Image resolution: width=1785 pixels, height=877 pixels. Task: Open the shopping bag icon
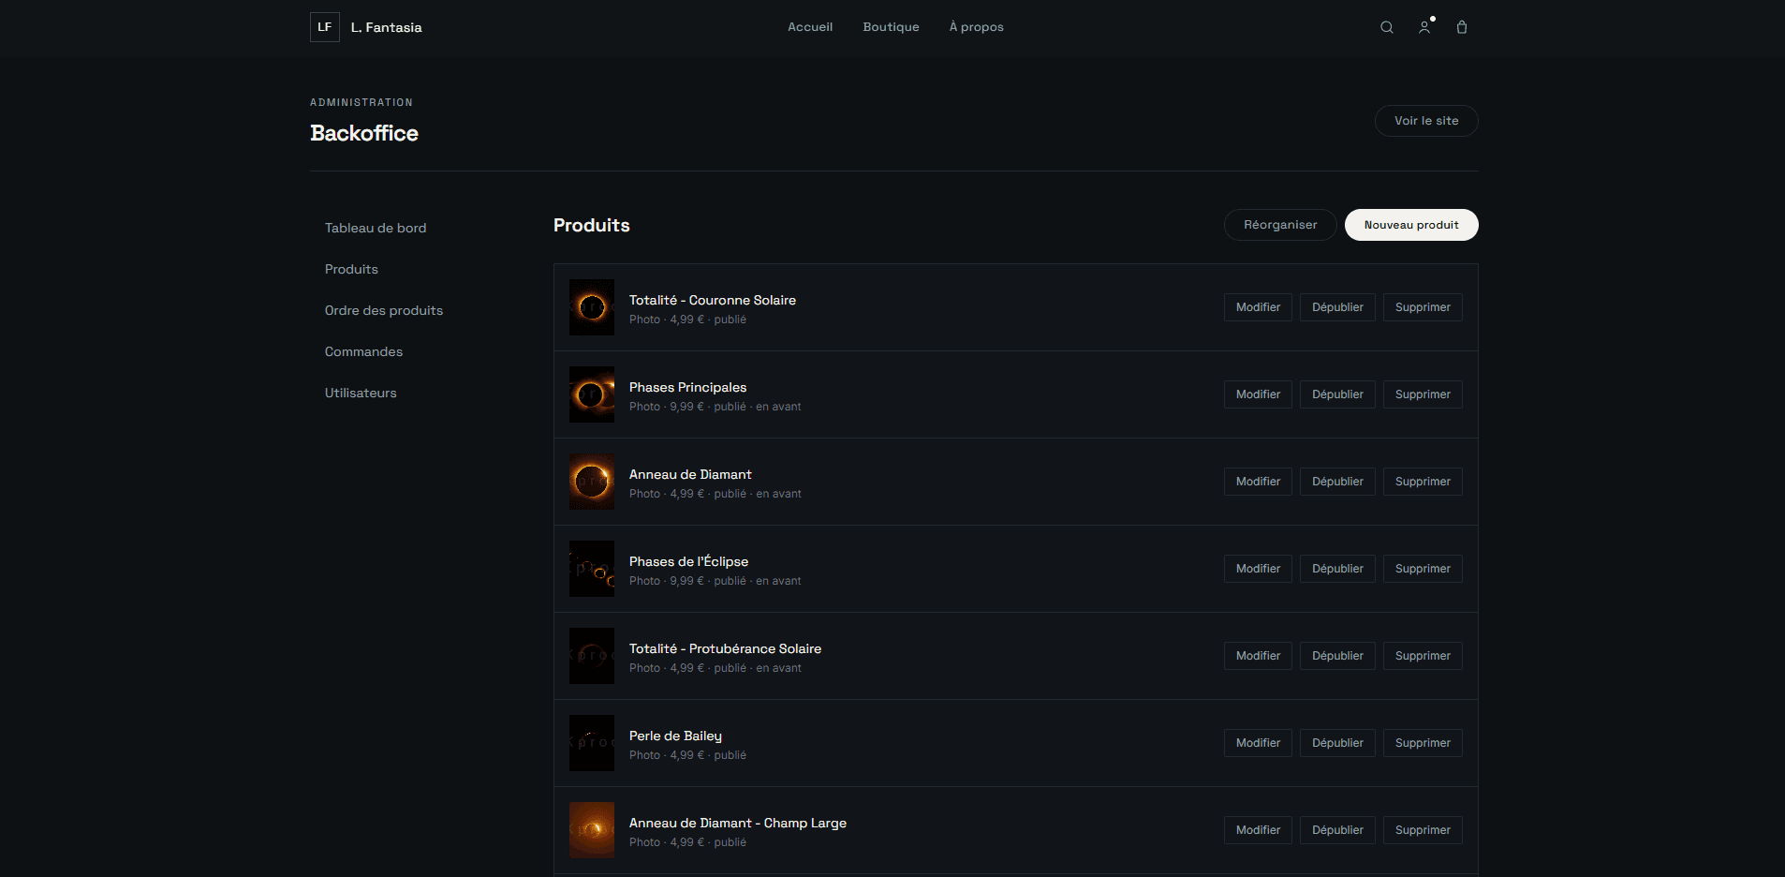click(1462, 27)
